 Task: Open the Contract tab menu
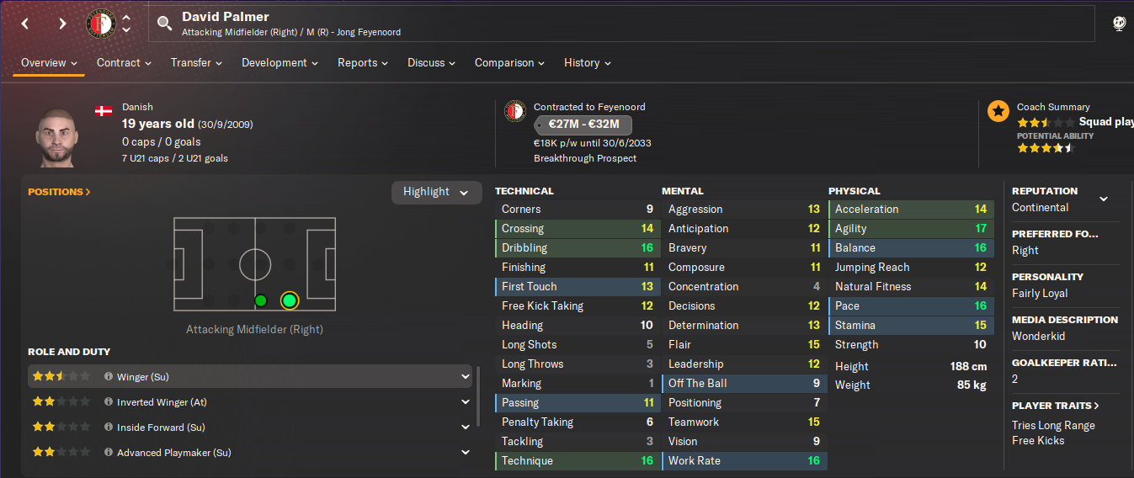124,63
